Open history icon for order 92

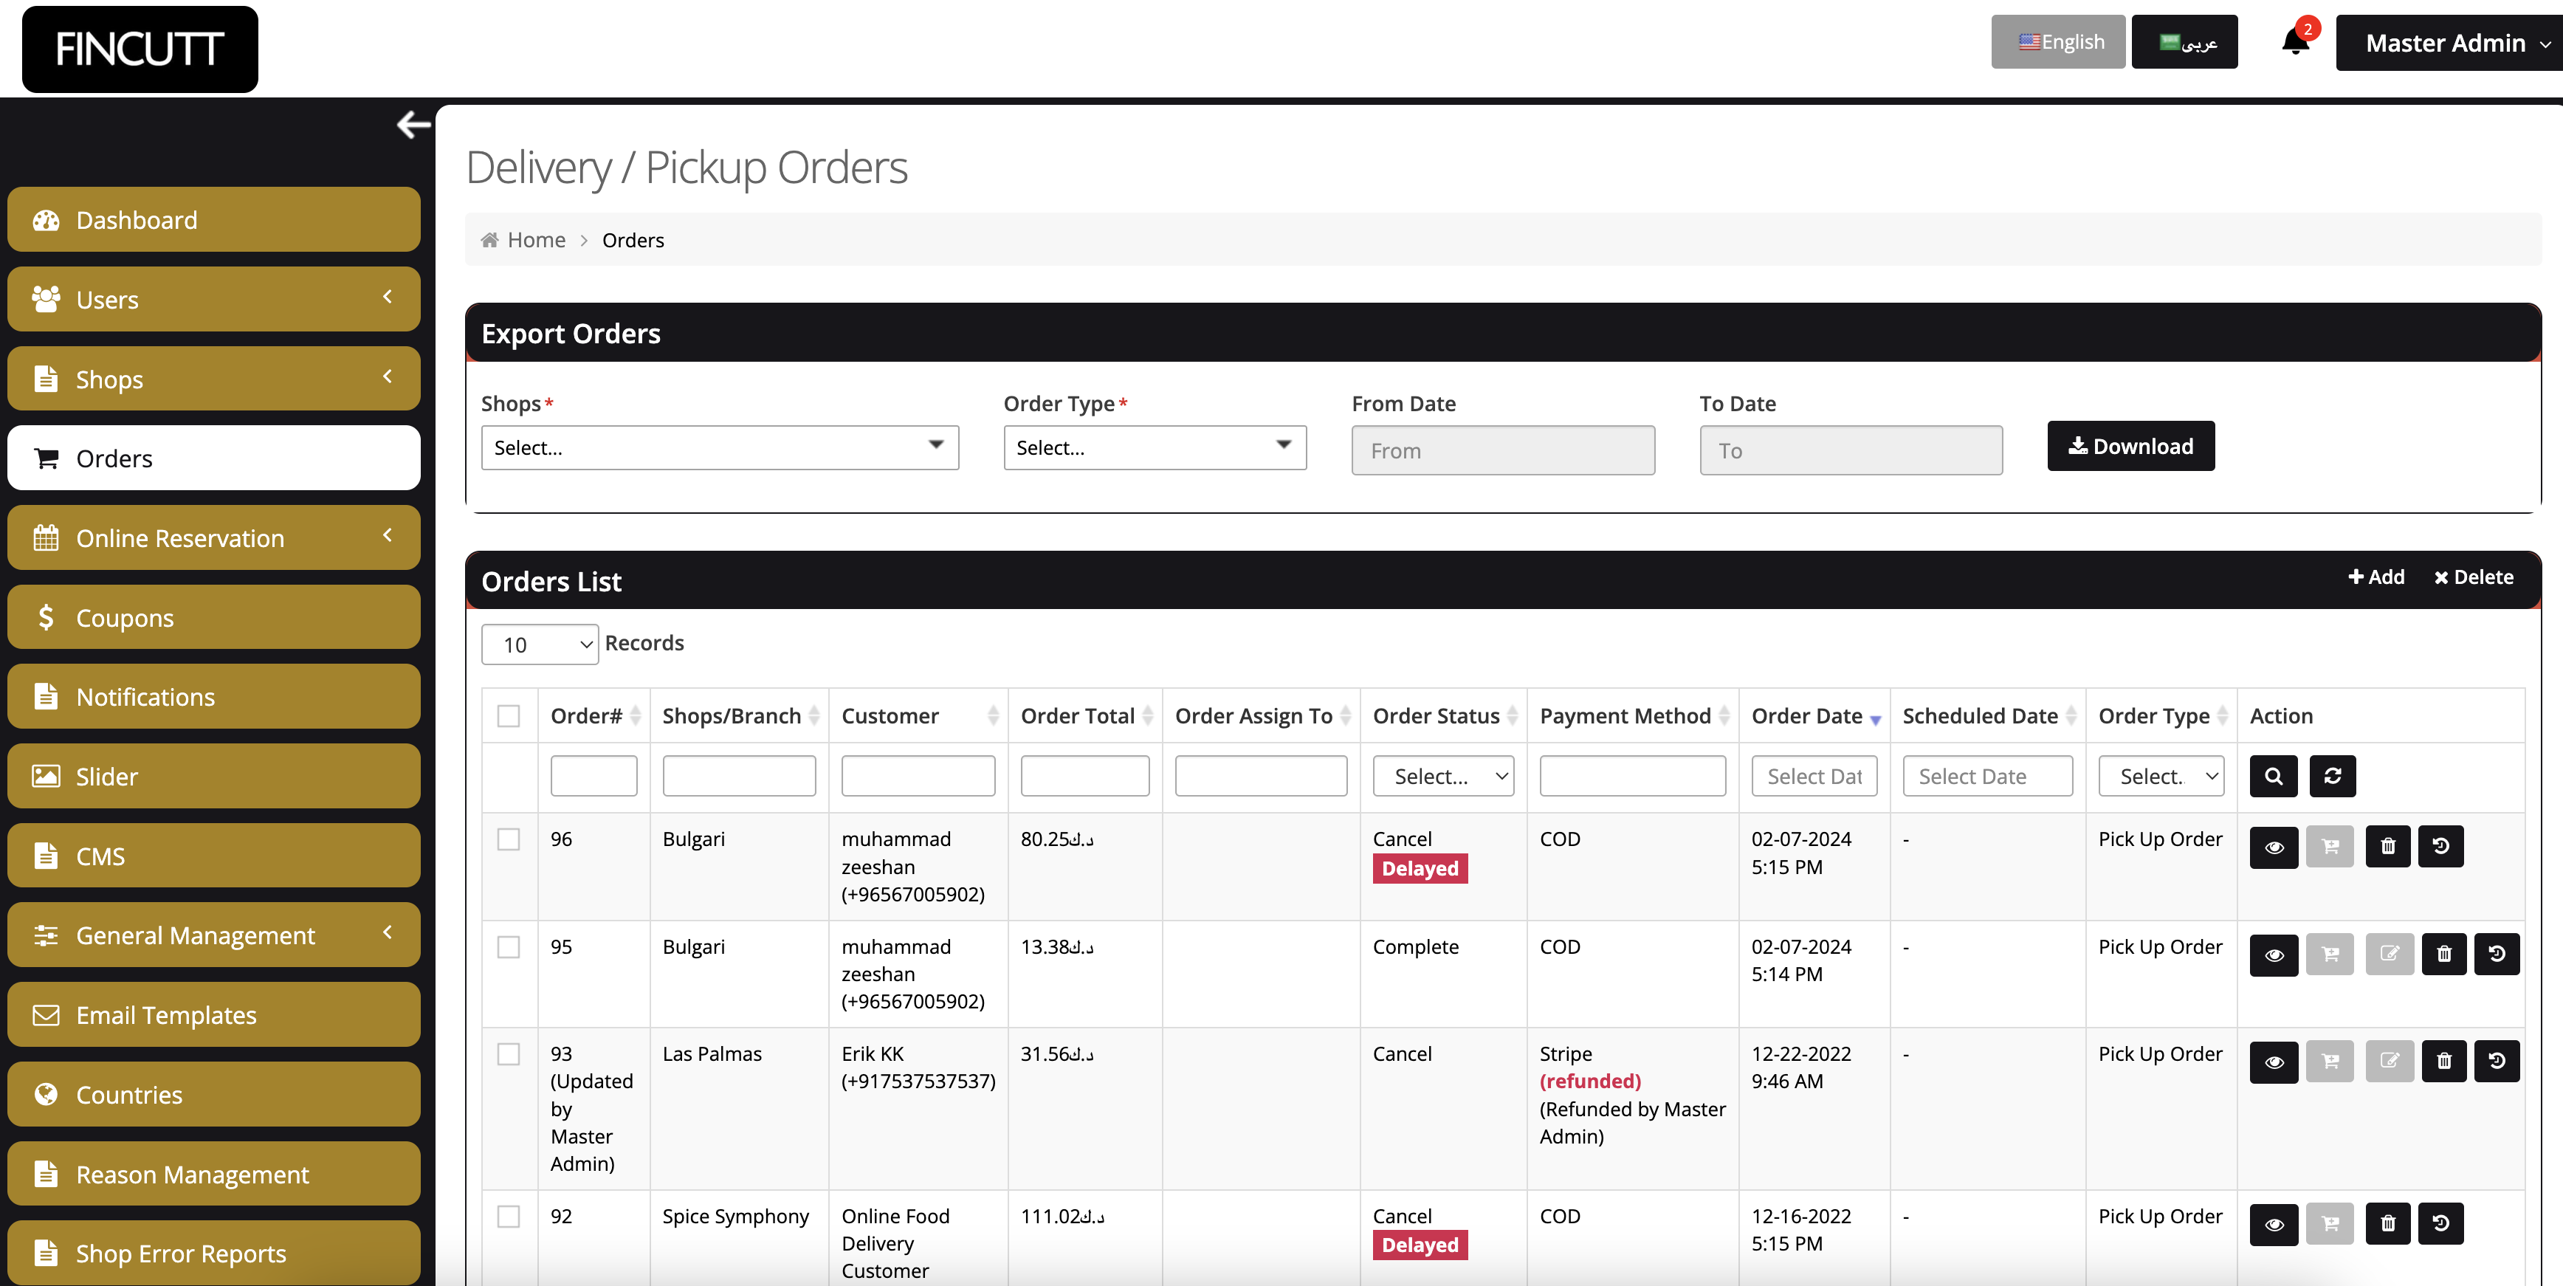pos(2440,1223)
